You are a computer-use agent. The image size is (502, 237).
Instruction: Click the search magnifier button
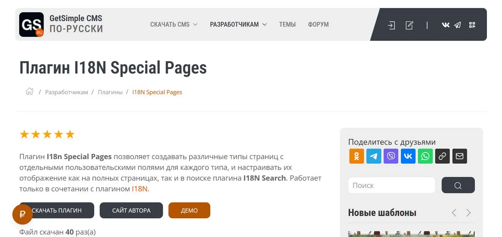458,185
